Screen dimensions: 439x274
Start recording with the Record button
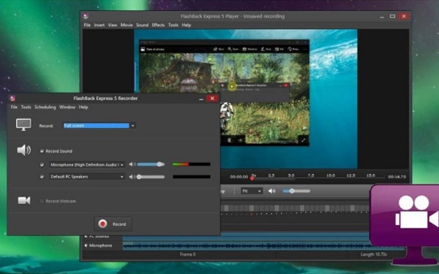(113, 224)
